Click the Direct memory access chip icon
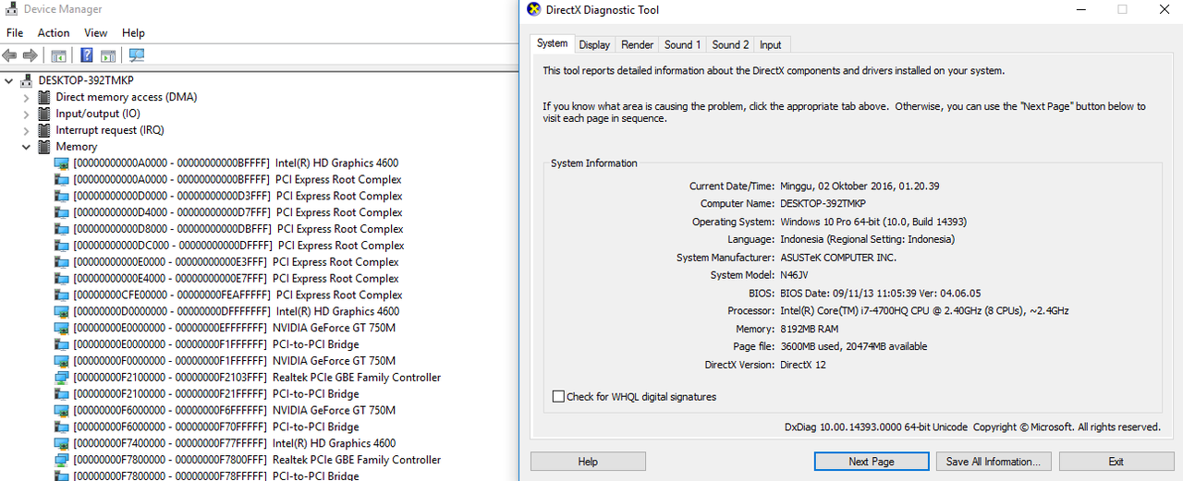Screen dimensions: 1183x481 click(x=43, y=97)
